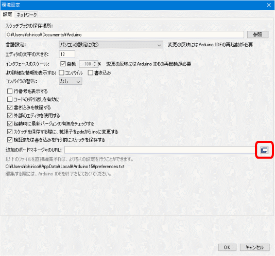Toggle the 自動 interface scale checkbox
275x256 pixels.
coord(63,64)
